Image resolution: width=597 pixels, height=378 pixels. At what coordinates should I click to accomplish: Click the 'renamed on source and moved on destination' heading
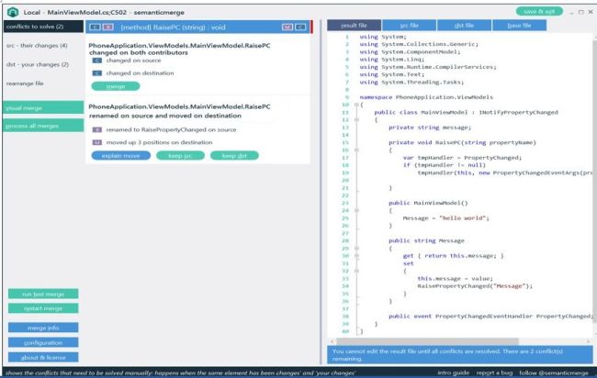165,116
